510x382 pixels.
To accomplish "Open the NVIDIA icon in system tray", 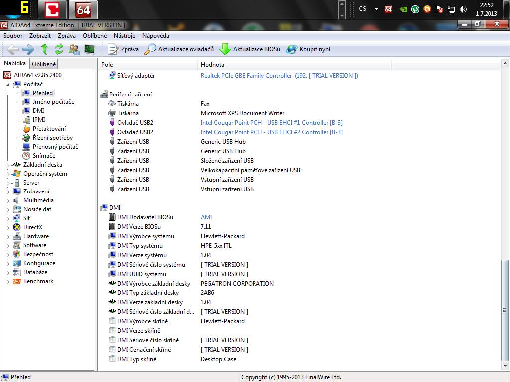I will click(403, 9).
